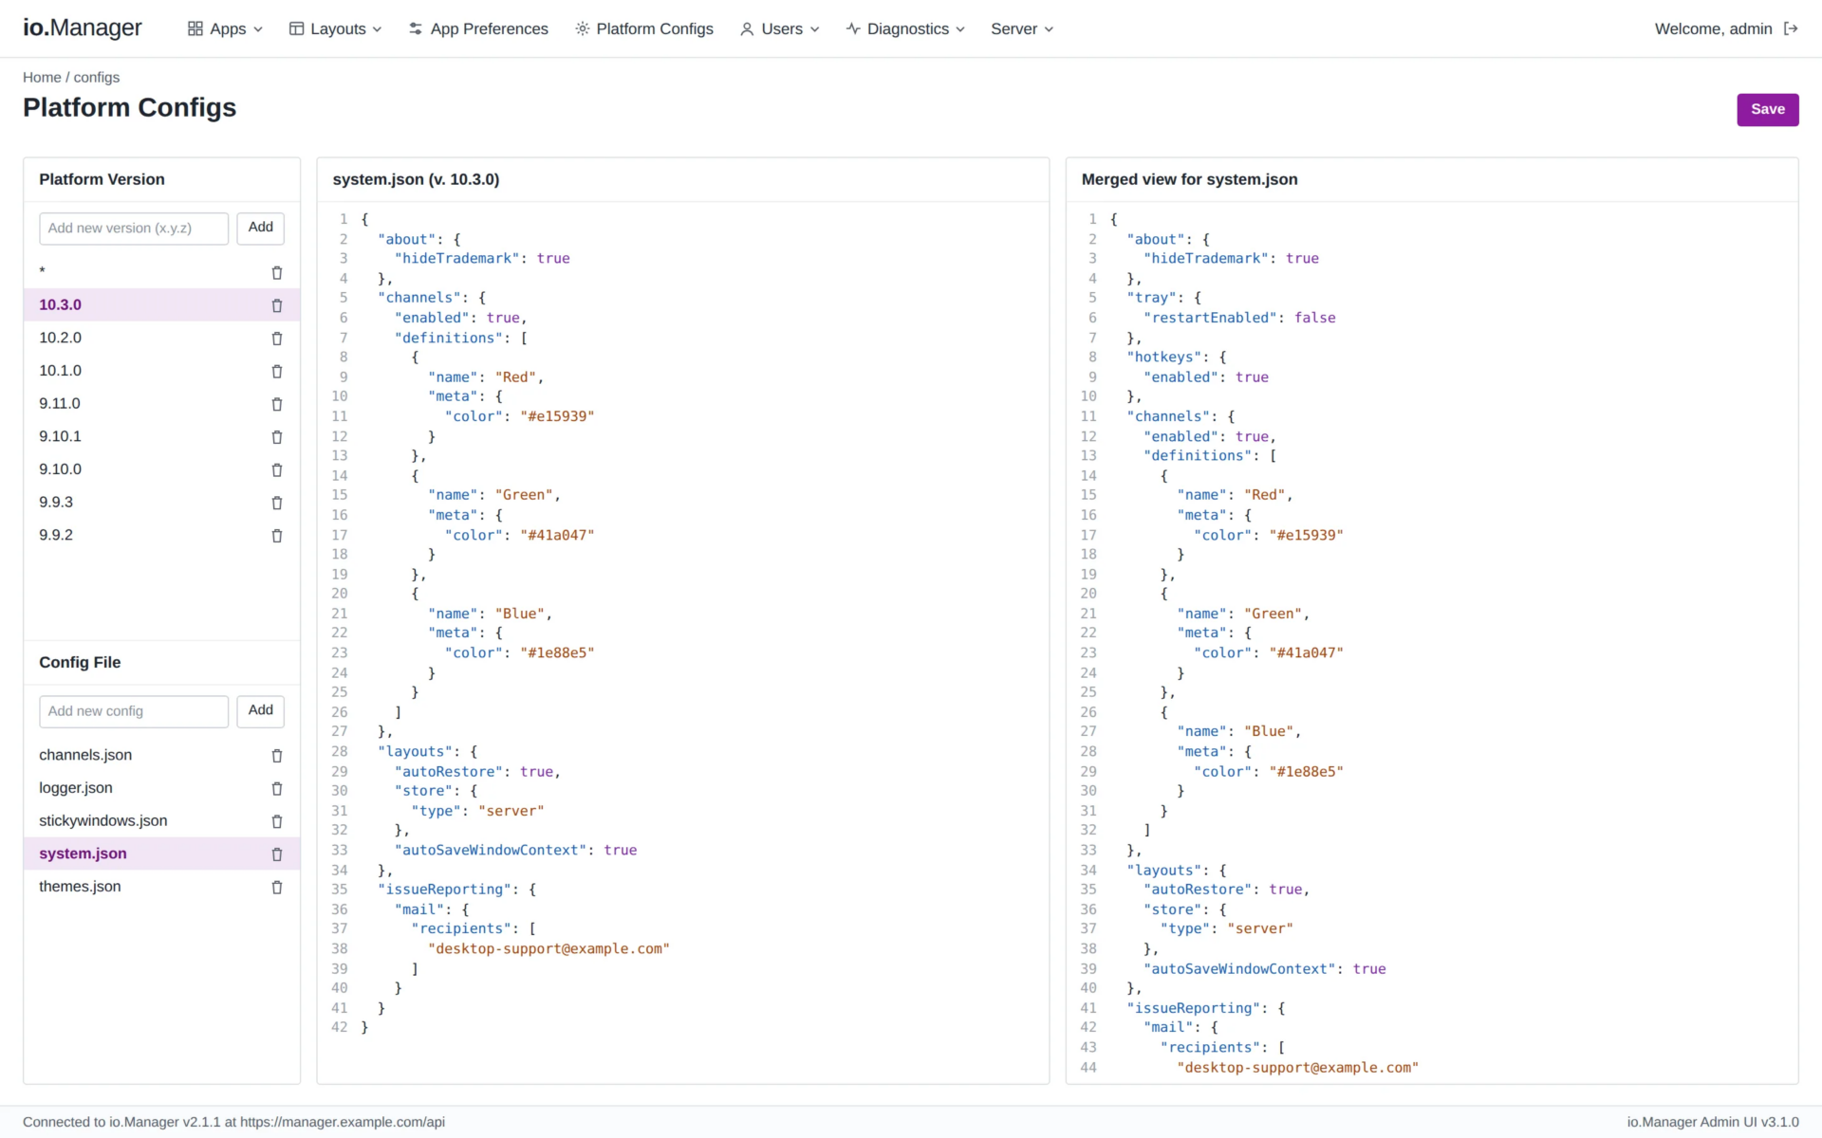This screenshot has height=1138, width=1822.
Task: Open the Server dropdown menu
Action: pyautogui.click(x=1022, y=28)
